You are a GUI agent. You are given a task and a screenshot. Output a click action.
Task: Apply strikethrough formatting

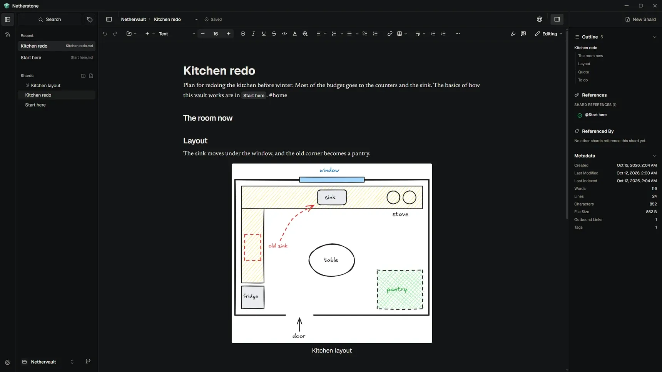pyautogui.click(x=274, y=34)
